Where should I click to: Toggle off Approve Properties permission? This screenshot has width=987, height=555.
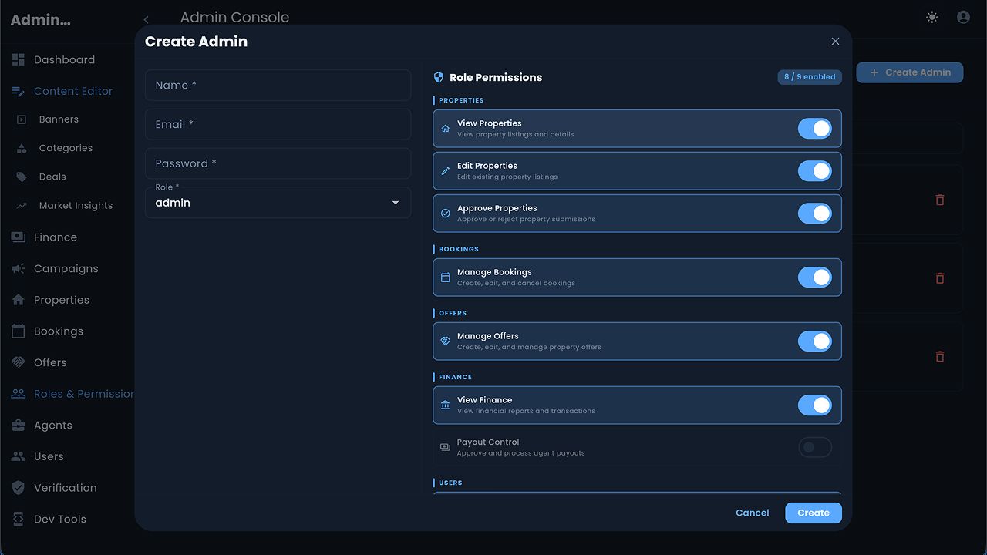click(x=814, y=214)
